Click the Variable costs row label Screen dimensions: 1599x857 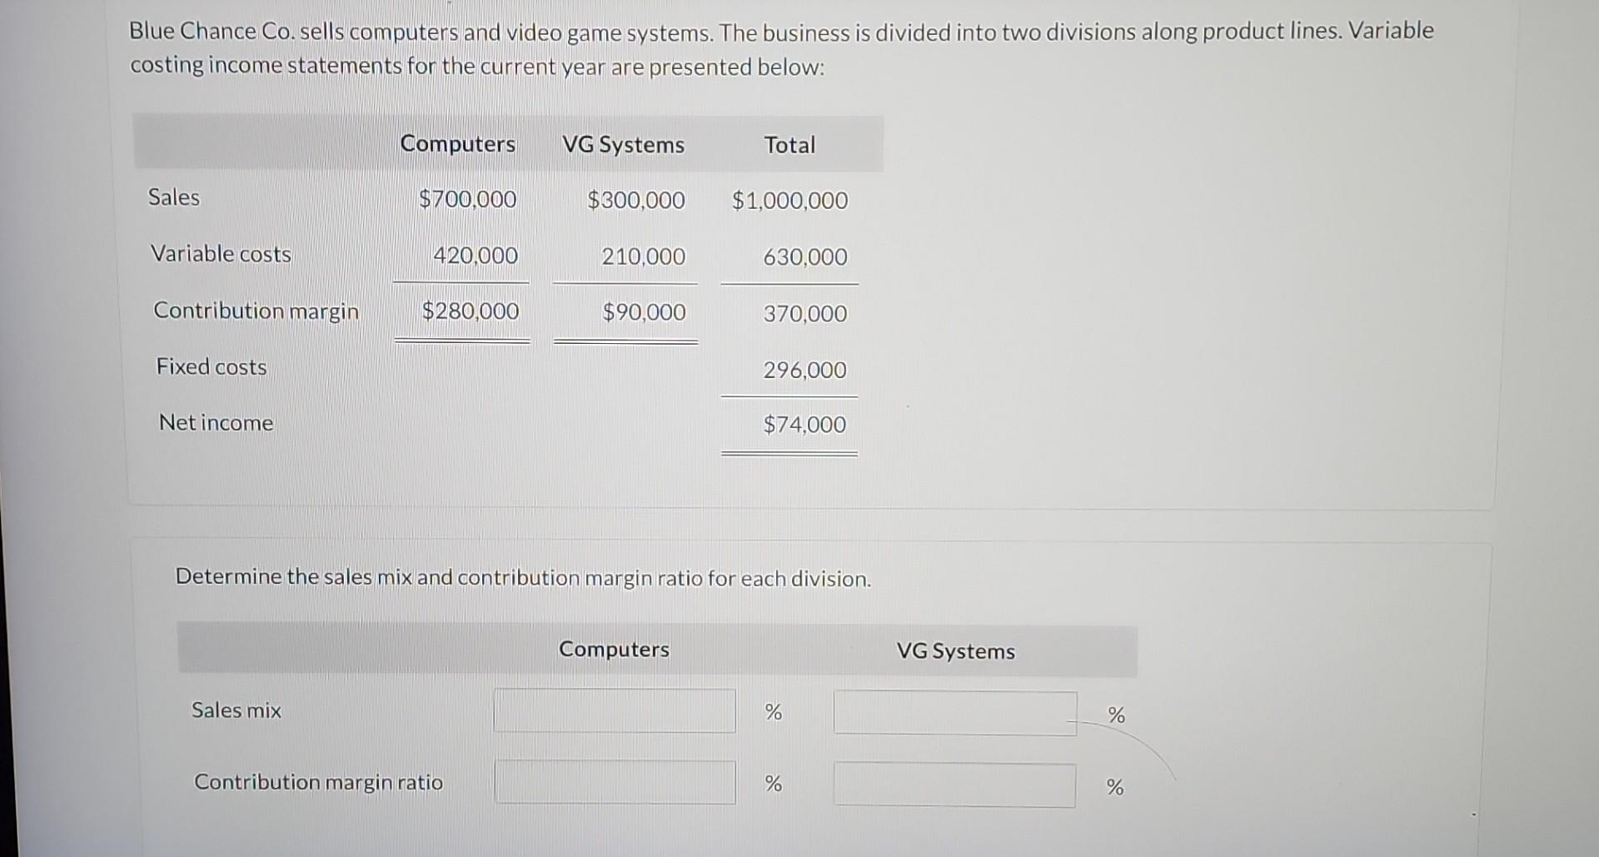(221, 253)
